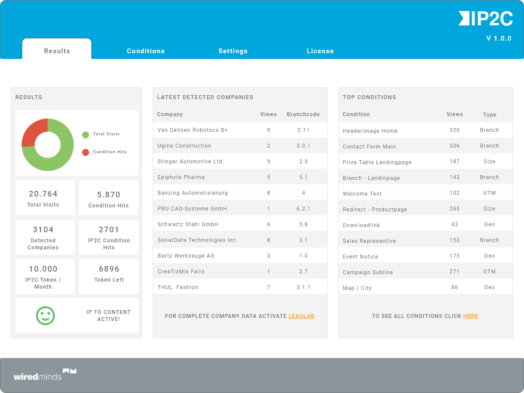Go to the License tab
The height and width of the screenshot is (393, 524).
(320, 51)
